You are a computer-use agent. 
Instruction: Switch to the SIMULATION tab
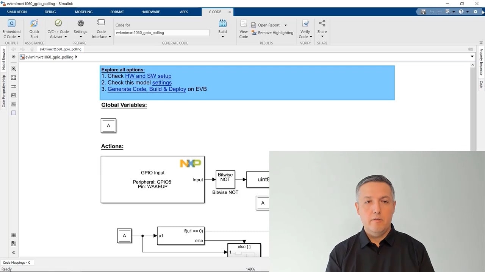tap(17, 12)
